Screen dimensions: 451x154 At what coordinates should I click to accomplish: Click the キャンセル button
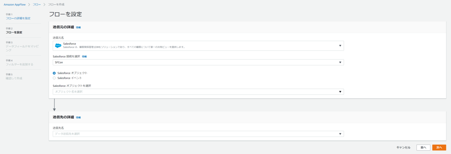[403, 148]
